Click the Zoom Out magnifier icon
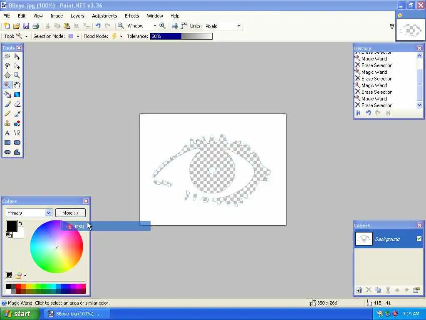 tap(121, 26)
